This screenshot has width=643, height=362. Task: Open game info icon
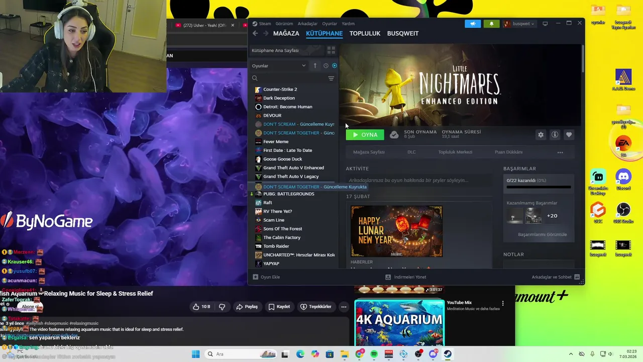[x=555, y=135]
